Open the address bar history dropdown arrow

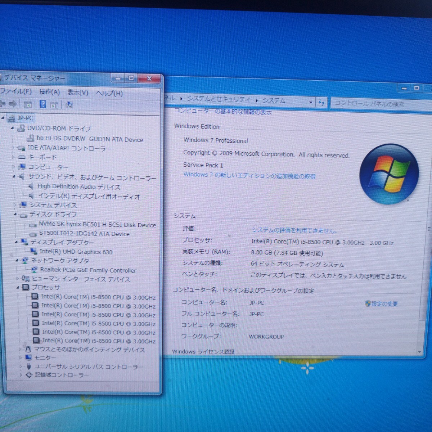[x=311, y=103]
